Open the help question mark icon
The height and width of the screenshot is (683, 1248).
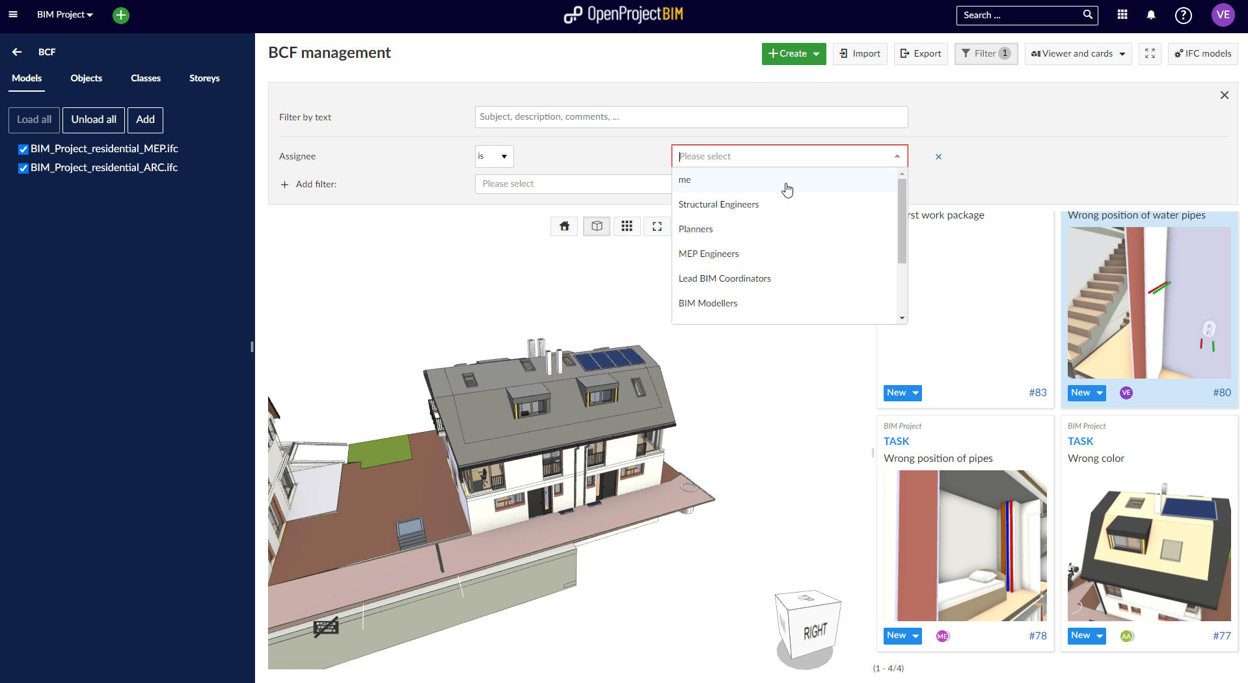[x=1183, y=15]
